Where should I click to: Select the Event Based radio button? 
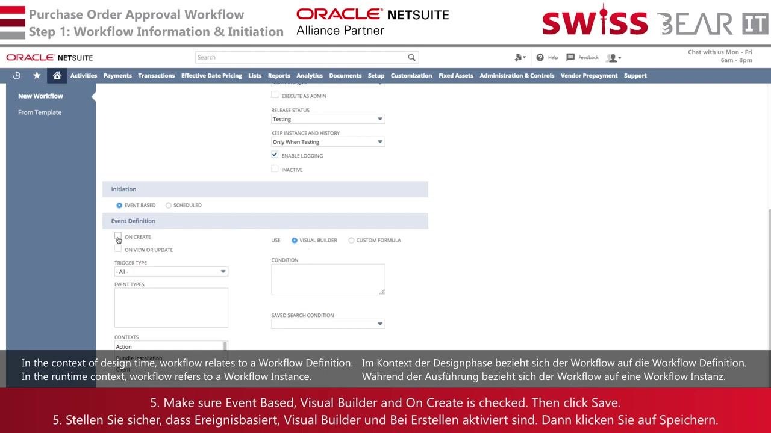click(x=119, y=205)
